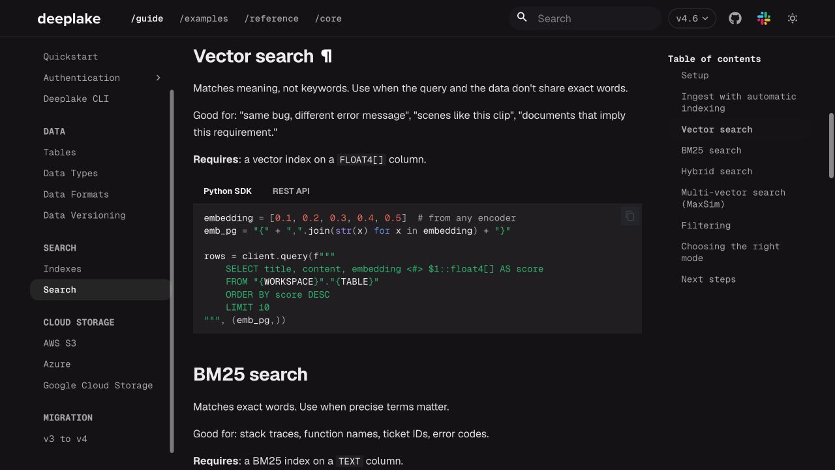The width and height of the screenshot is (835, 470).
Task: Click the search magnifier icon
Action: click(522, 18)
